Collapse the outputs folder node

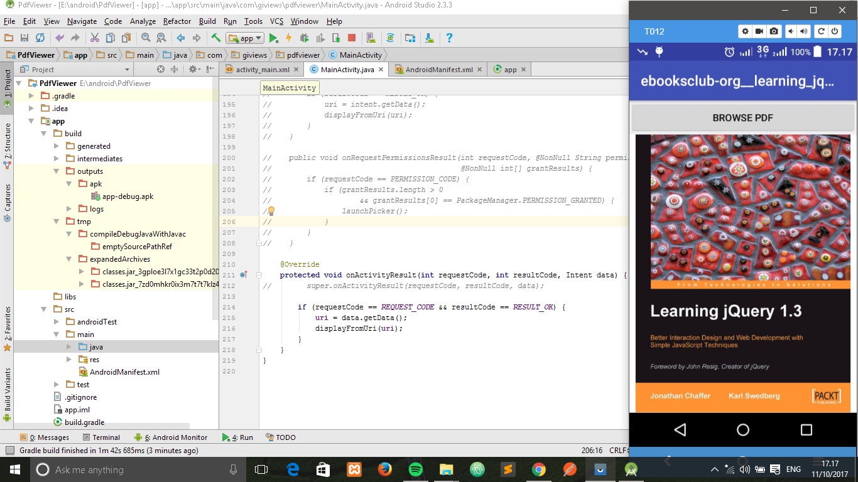point(57,171)
